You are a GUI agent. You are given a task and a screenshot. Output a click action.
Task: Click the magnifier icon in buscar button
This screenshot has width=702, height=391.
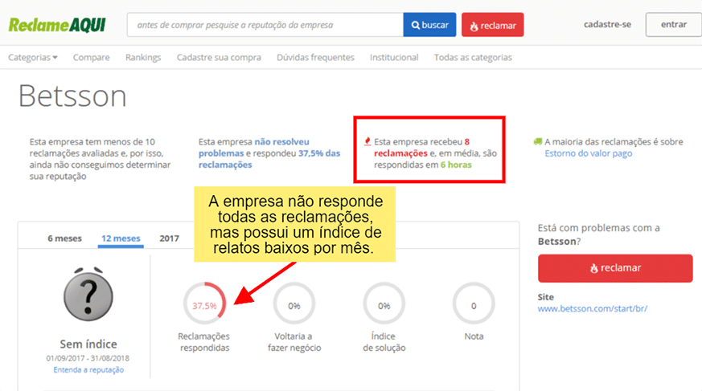pos(416,25)
